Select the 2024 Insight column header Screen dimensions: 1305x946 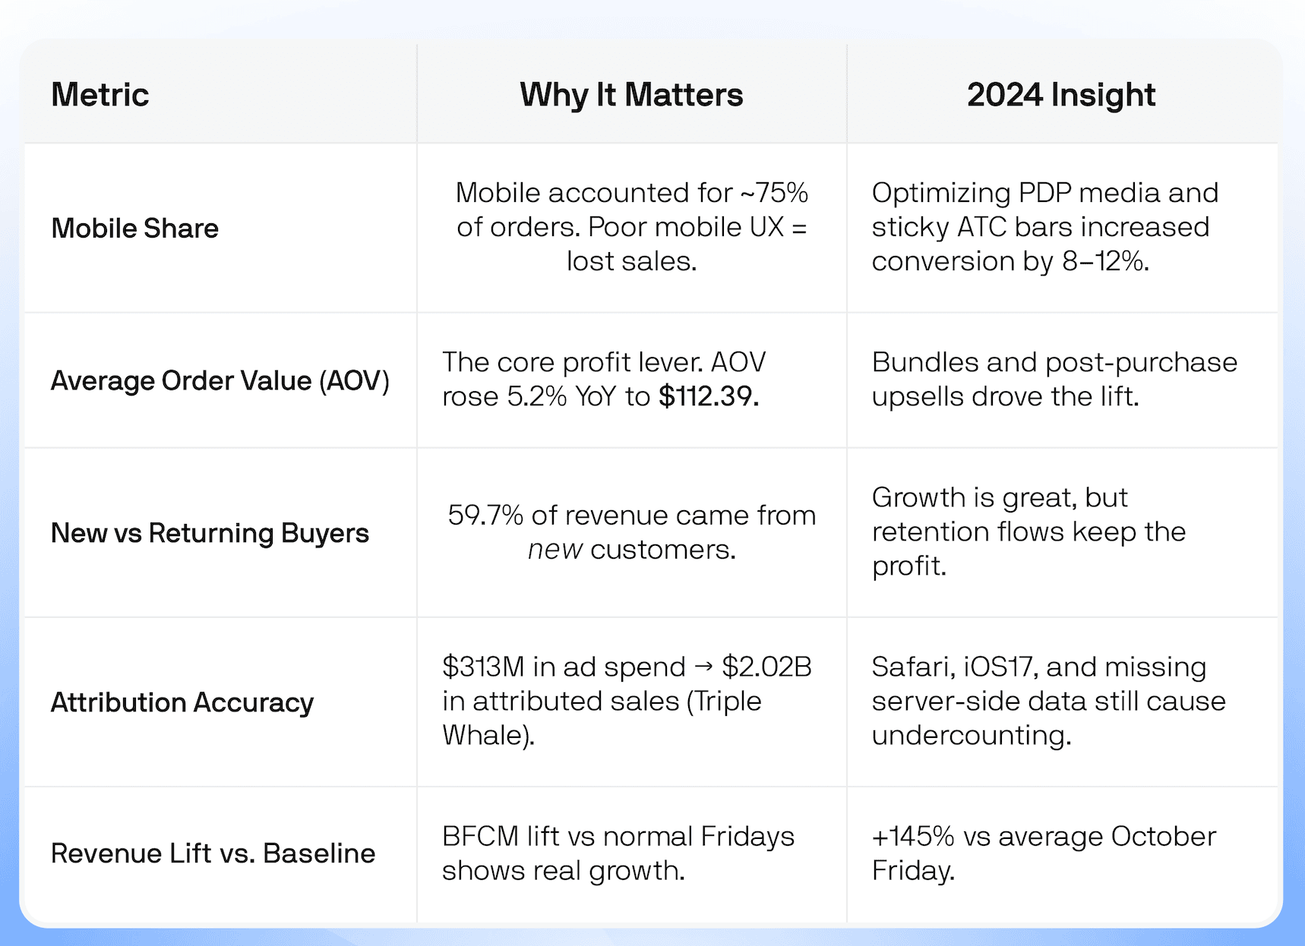coord(1060,95)
